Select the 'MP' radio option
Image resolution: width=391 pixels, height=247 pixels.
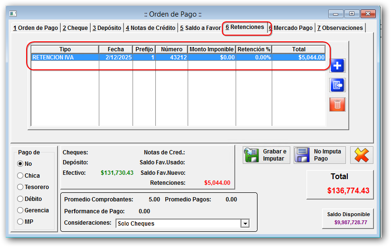tap(20, 221)
